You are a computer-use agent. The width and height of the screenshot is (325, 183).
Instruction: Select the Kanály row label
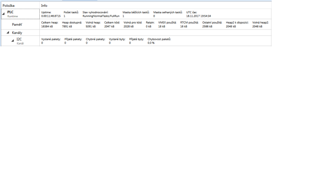pyautogui.click(x=17, y=33)
